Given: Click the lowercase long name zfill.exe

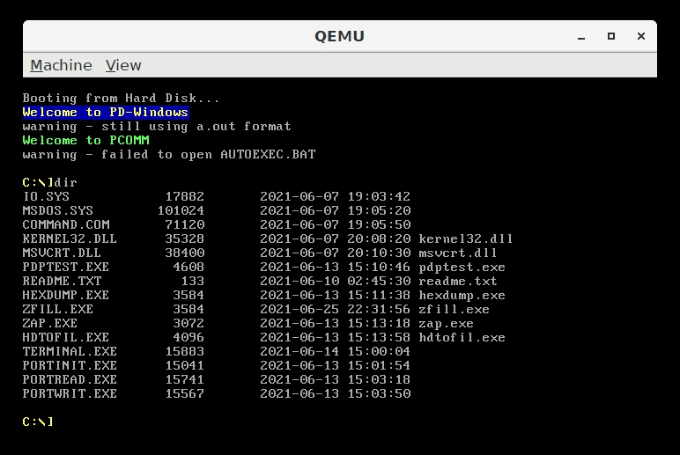Looking at the screenshot, I should click(454, 310).
